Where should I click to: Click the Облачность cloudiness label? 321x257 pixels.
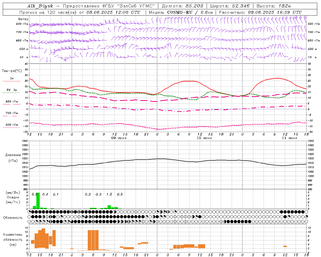pyautogui.click(x=13, y=218)
